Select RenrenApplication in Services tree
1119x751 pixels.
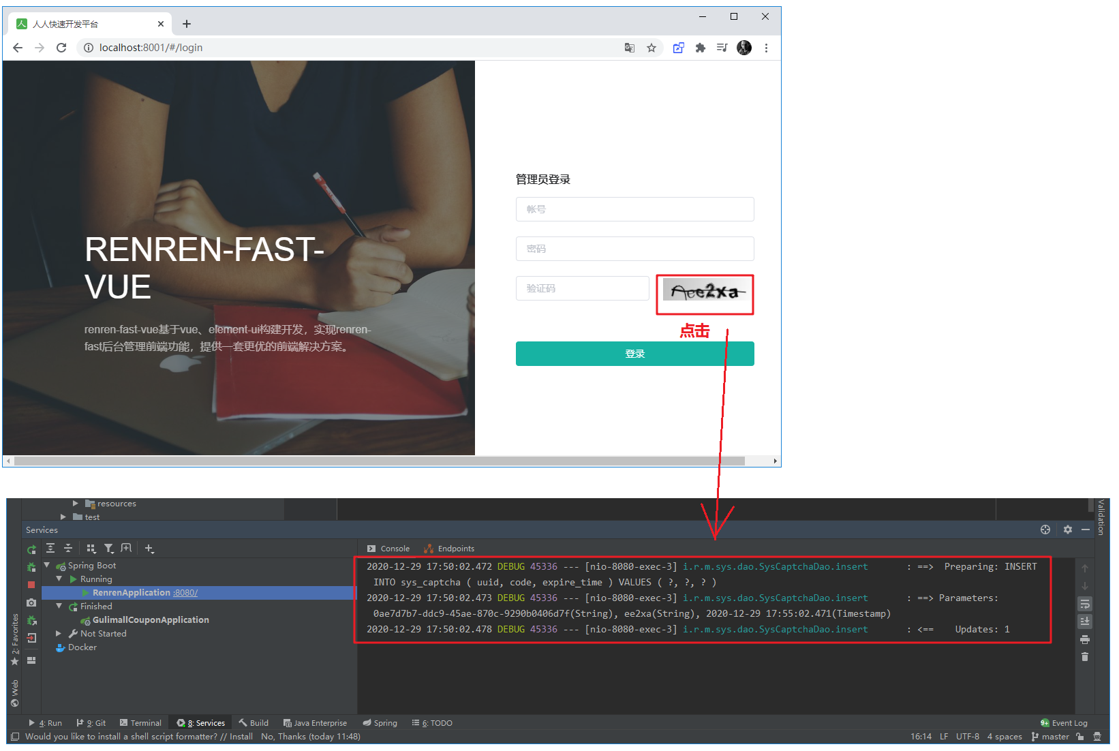coord(131,593)
